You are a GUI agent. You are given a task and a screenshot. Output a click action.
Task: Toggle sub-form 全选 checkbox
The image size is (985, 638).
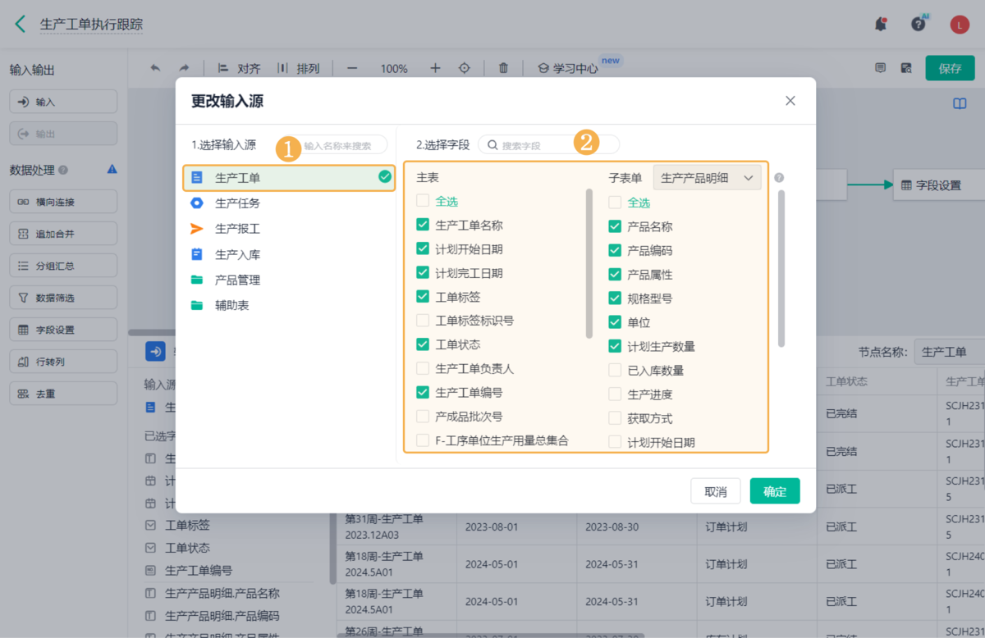coord(615,203)
